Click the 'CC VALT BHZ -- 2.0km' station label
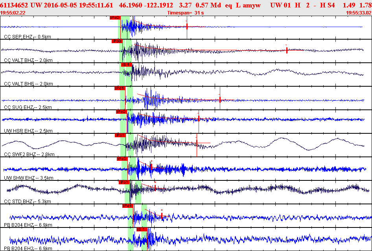This screenshot has width=372, height=251. coord(28,60)
